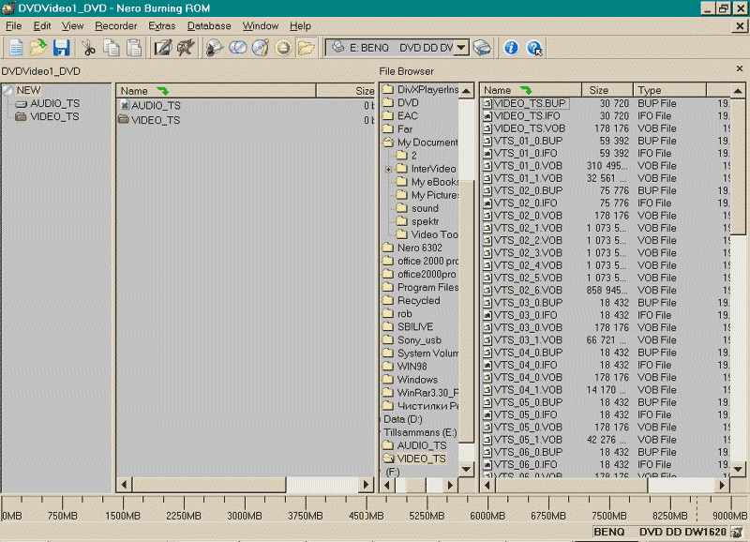Open the E: BENQ recorder dropdown
The image size is (750, 542).
460,47
